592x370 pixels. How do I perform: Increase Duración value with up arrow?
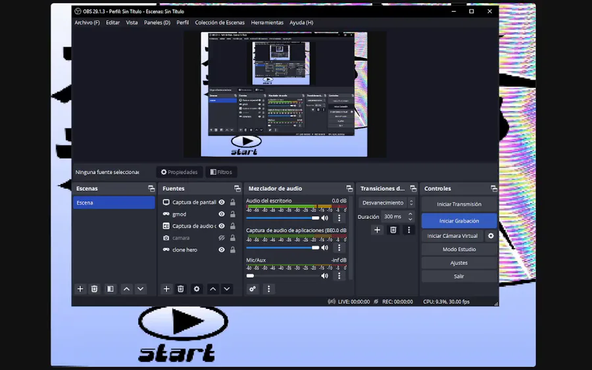[x=410, y=214]
